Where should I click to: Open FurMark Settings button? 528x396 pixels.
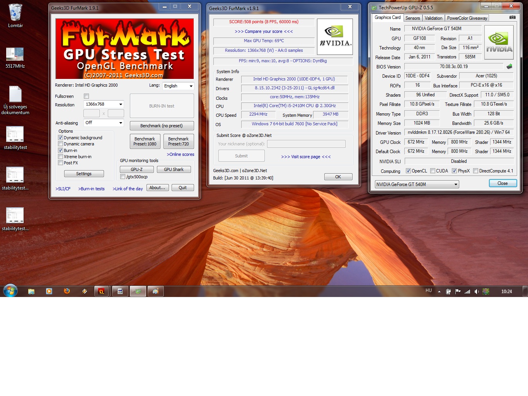(x=84, y=174)
